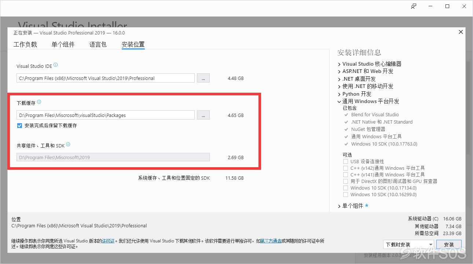Browse for the download cache folder
473x264 pixels.
pyautogui.click(x=203, y=115)
